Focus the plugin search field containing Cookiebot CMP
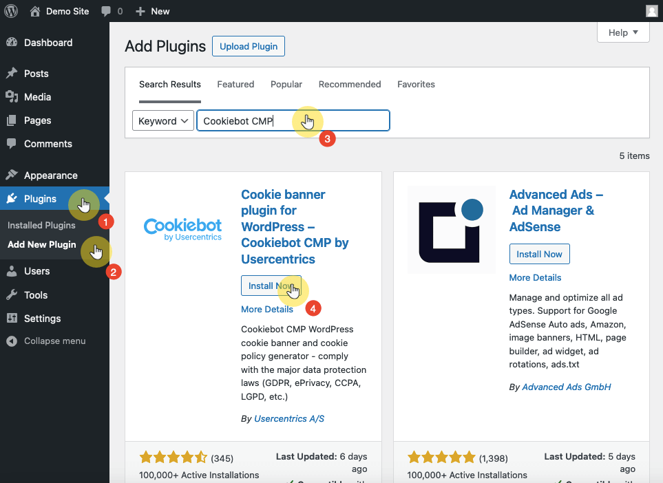The image size is (663, 483). point(293,121)
